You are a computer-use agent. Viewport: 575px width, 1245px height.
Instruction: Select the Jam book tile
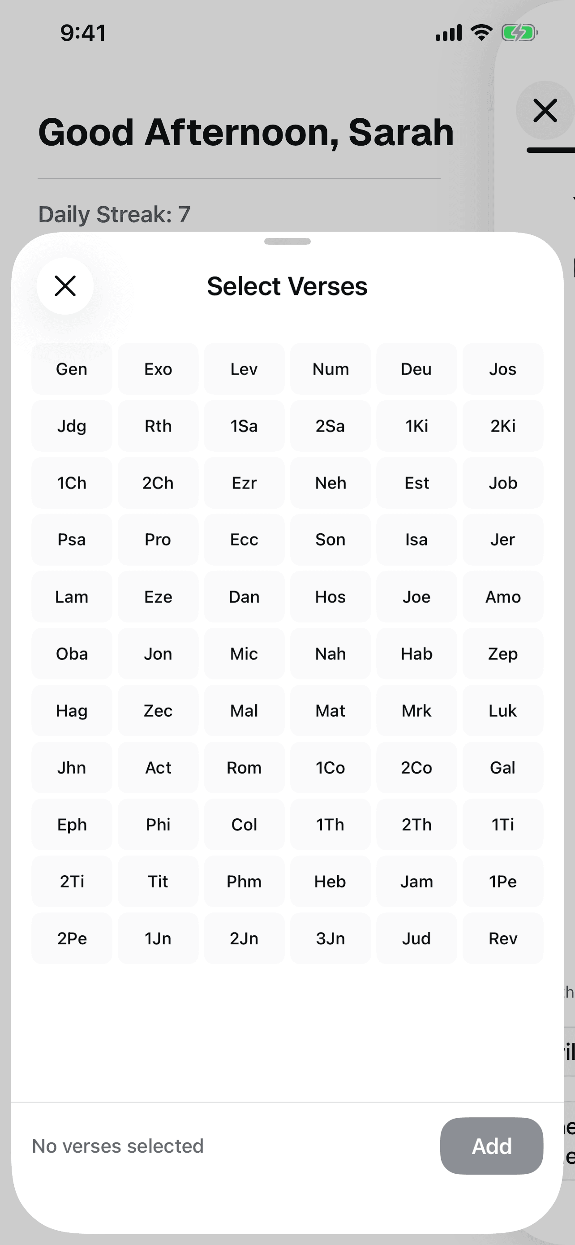416,881
